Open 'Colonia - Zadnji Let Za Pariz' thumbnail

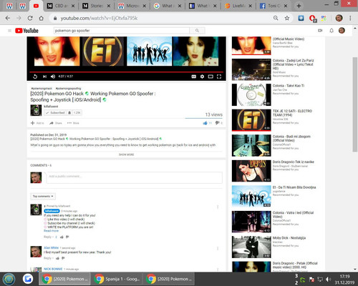point(251,69)
